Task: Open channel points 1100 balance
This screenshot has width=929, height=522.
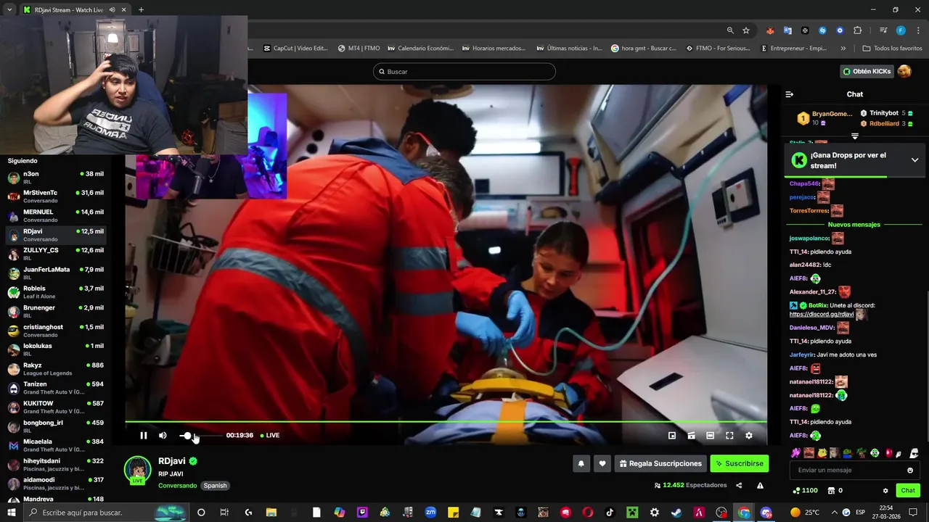Action: 805,490
